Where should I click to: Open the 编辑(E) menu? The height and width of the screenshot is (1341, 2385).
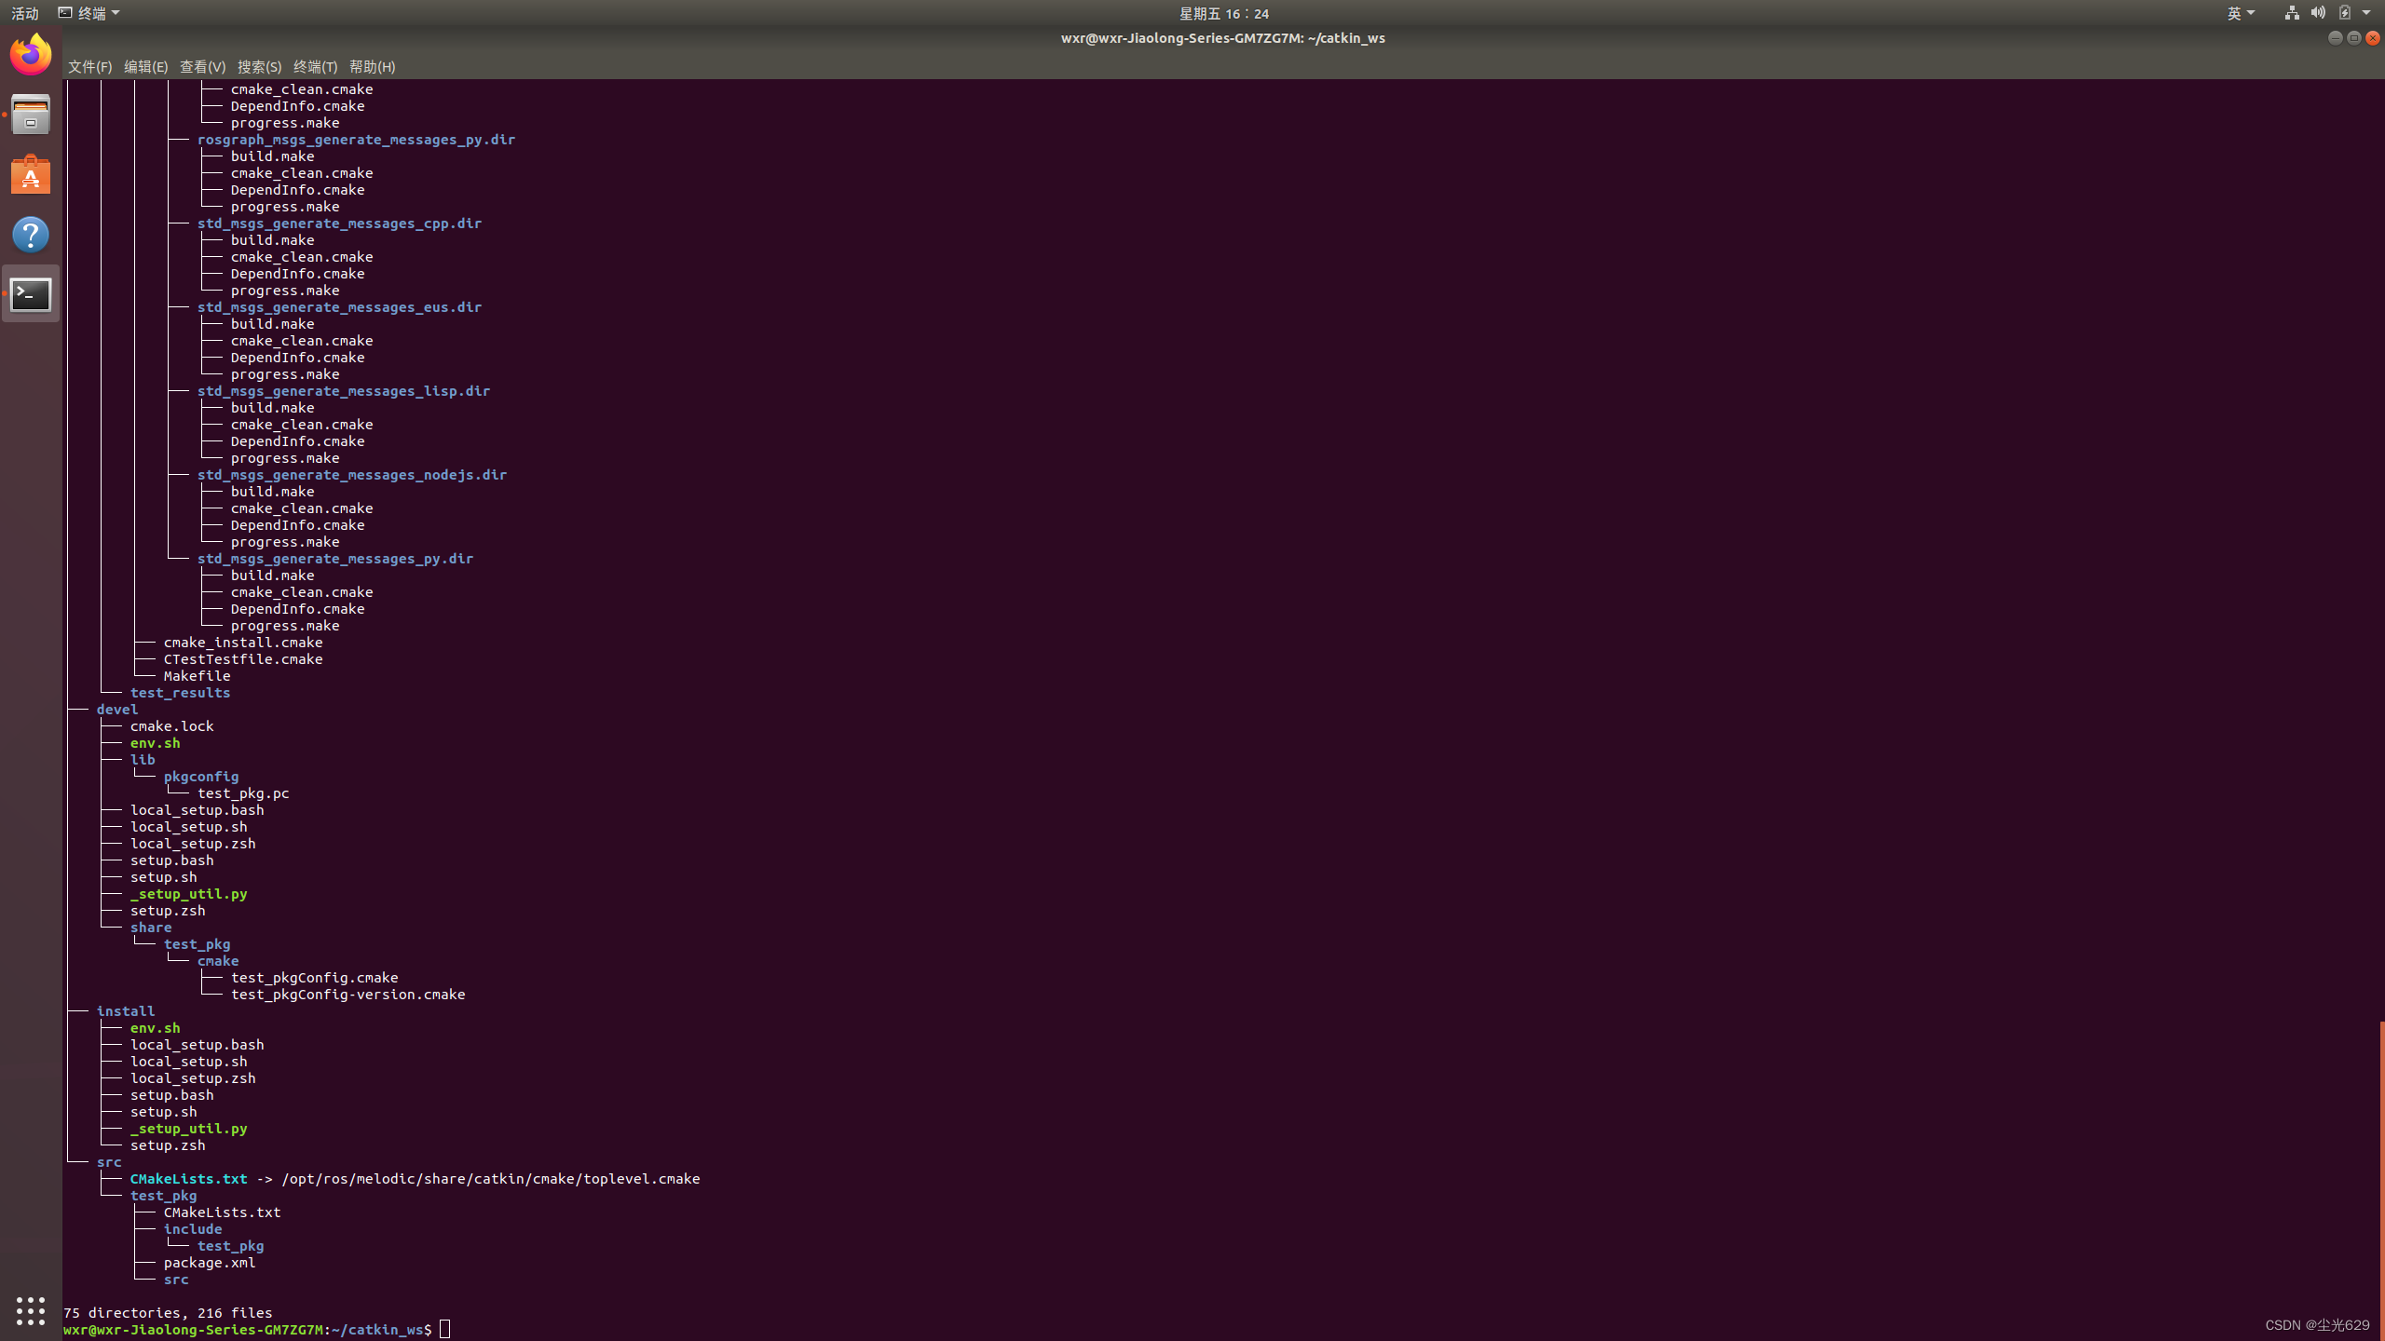click(145, 67)
